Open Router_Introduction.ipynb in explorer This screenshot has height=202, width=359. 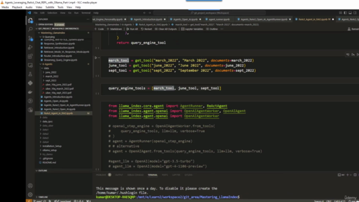point(58,56)
